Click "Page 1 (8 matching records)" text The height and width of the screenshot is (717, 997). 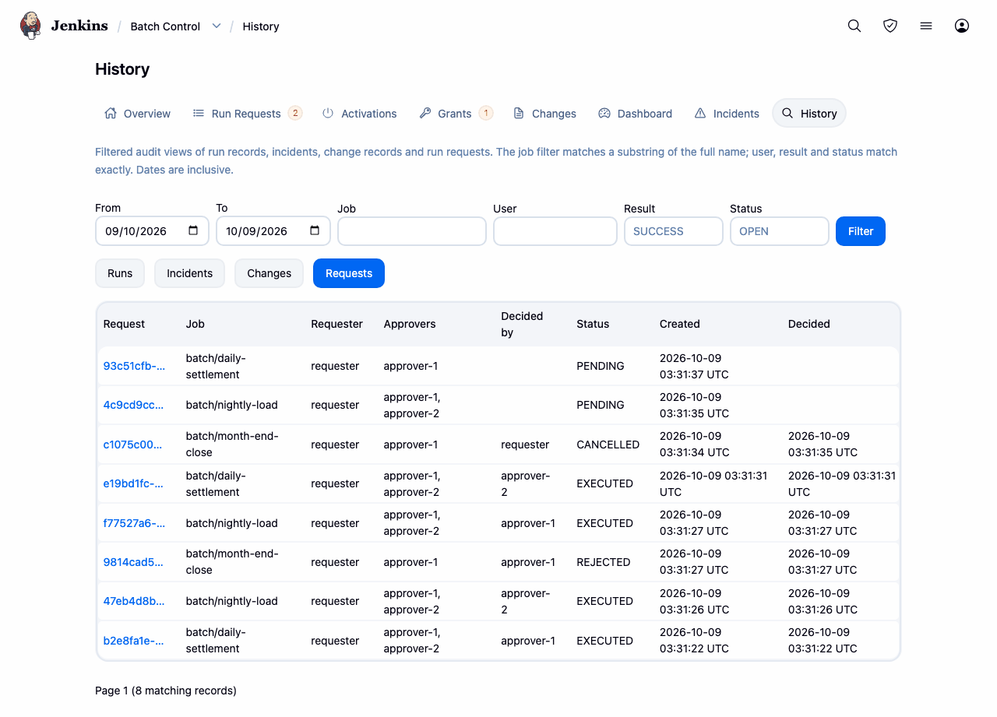tap(166, 691)
